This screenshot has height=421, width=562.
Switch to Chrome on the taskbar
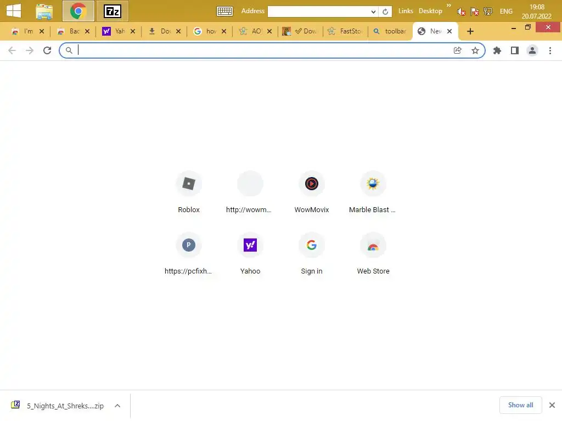click(x=78, y=11)
